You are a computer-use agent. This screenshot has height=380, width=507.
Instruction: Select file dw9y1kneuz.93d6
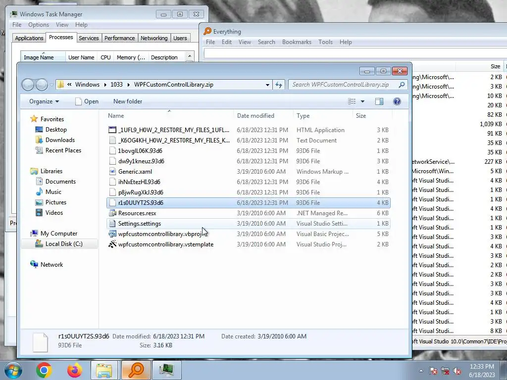coord(249,161)
